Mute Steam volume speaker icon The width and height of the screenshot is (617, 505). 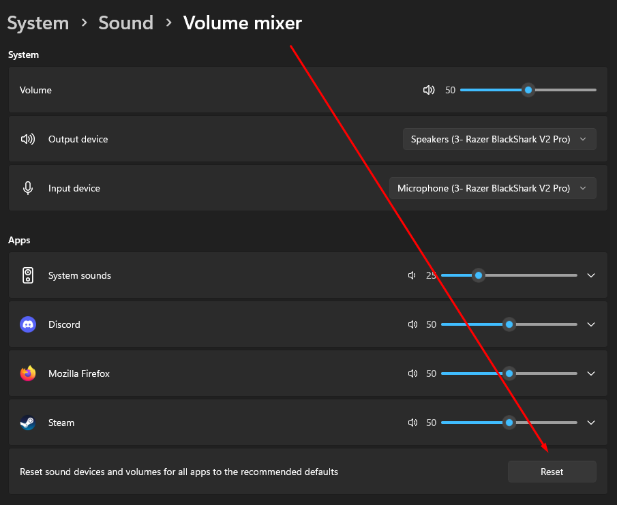[412, 423]
